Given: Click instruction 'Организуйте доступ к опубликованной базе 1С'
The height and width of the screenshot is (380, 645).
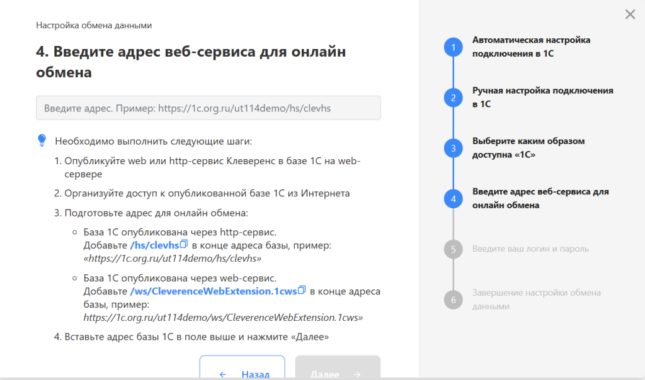Looking at the screenshot, I should 207,194.
